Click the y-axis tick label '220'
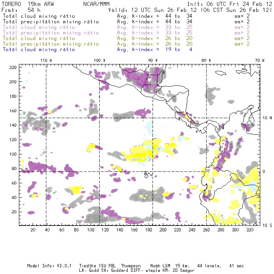This screenshot has width=274, height=274. [x=13, y=67]
